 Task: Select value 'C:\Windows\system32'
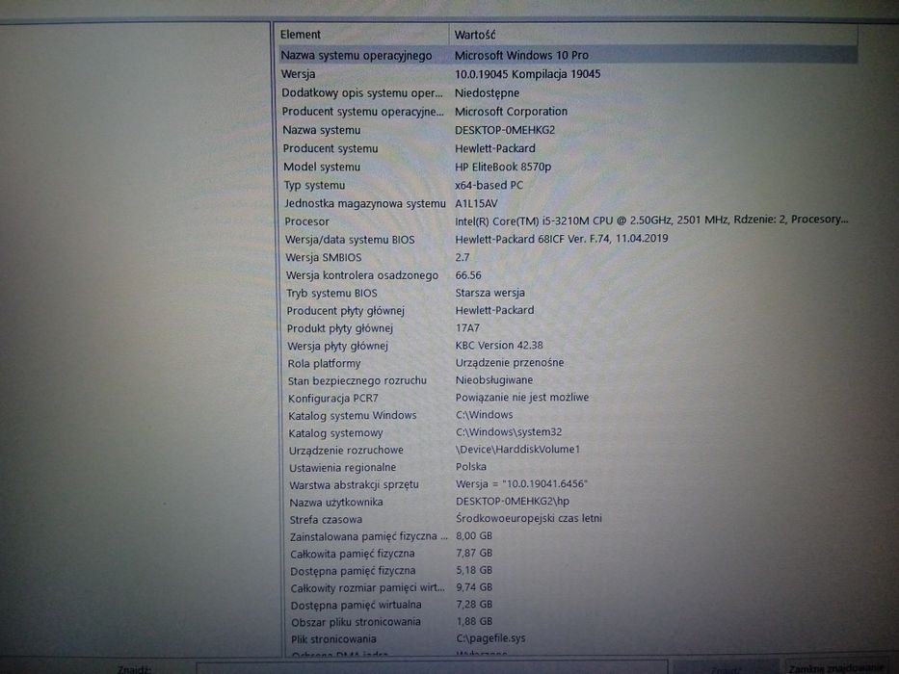click(x=509, y=431)
